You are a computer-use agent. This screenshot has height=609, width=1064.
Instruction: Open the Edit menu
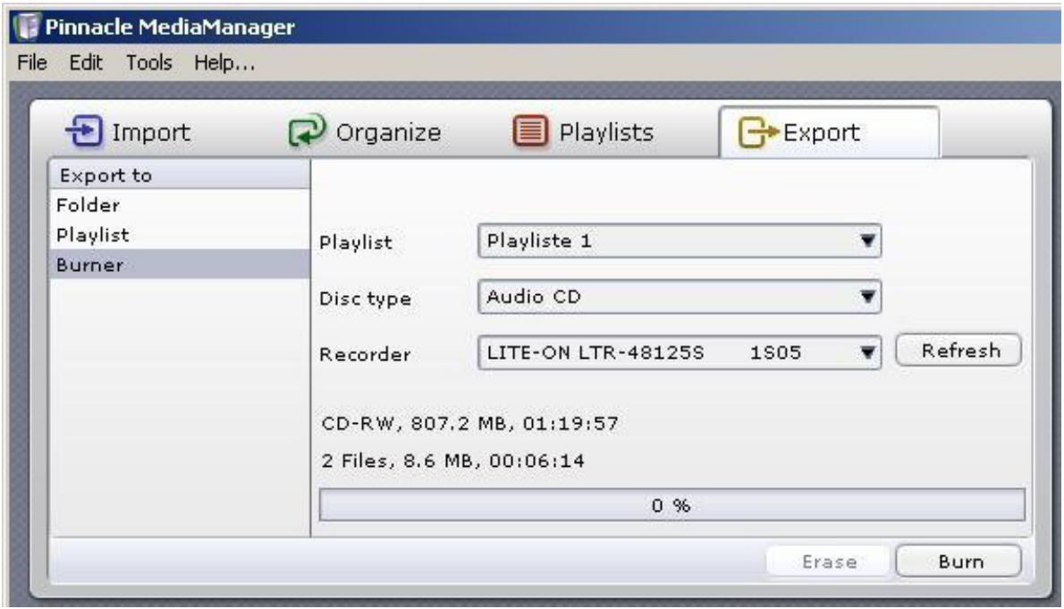click(x=86, y=63)
